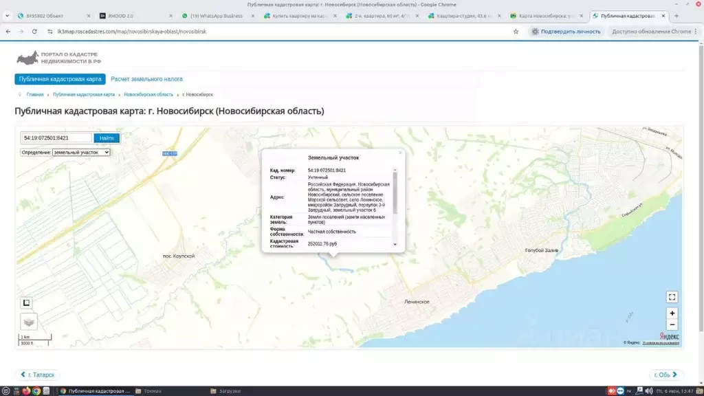Click the browser address bar URL
Viewport: 704px width, 396px height.
point(132,32)
